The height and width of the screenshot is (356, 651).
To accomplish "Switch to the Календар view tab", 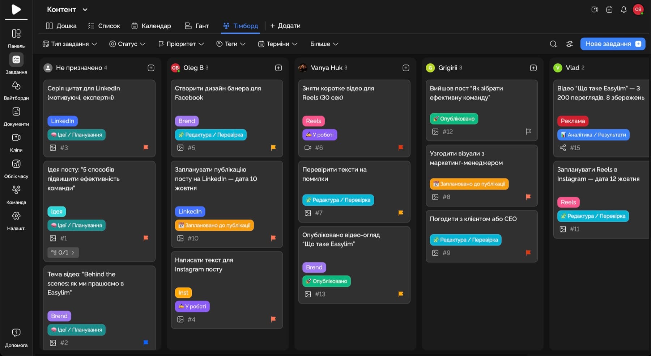I will tap(151, 26).
